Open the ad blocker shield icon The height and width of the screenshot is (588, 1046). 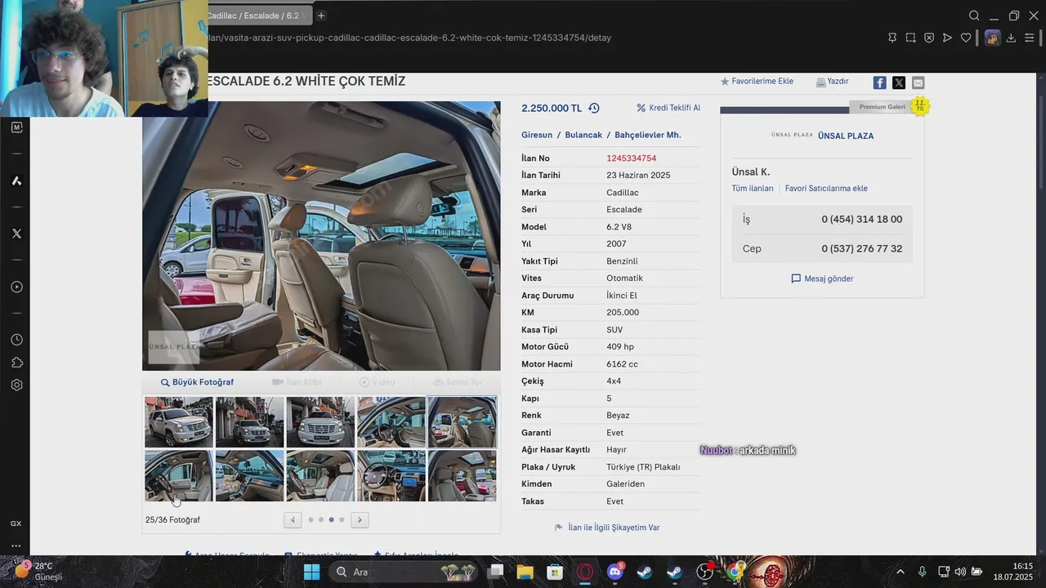click(x=929, y=38)
